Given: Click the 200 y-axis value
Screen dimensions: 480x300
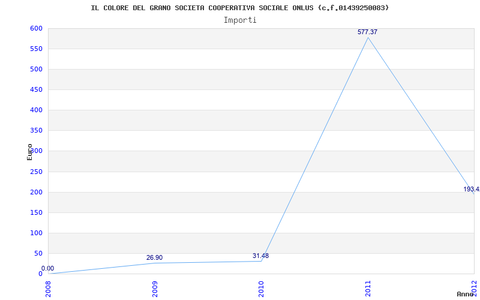Looking at the screenshot, I should [36, 192].
